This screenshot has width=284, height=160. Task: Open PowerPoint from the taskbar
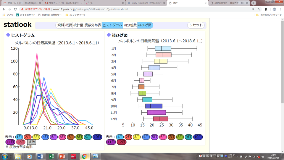pyautogui.click(x=62, y=156)
